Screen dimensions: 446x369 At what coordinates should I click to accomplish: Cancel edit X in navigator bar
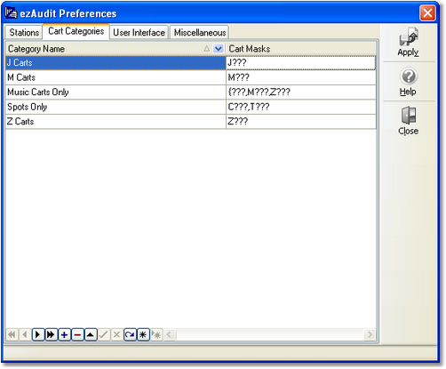116,334
